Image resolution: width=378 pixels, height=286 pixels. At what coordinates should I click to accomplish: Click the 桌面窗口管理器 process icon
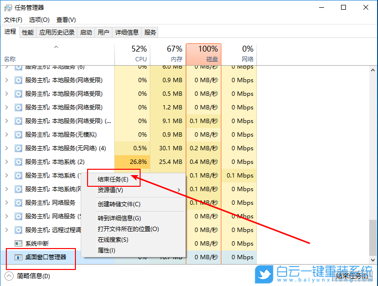18,257
